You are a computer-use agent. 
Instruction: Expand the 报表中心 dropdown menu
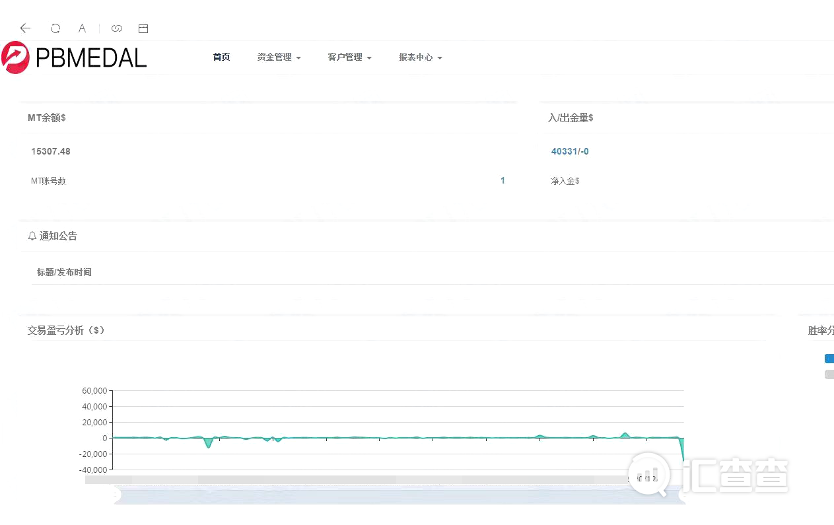[x=420, y=57]
